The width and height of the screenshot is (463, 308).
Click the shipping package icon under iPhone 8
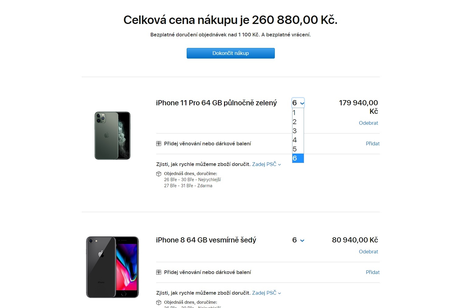coord(159,302)
